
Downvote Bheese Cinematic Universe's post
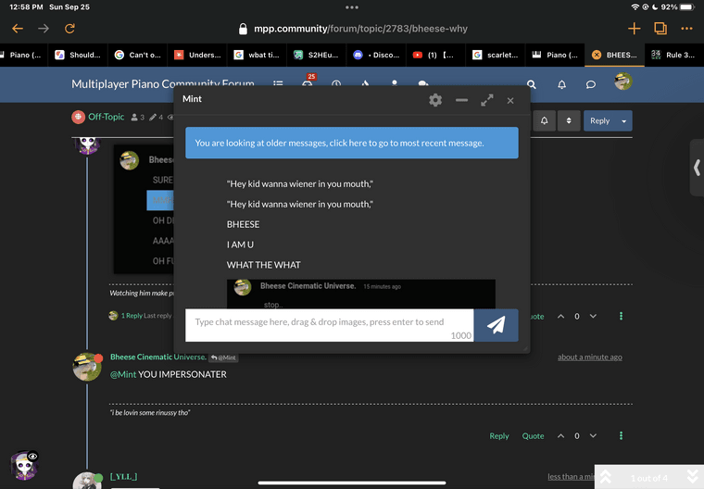[593, 435]
